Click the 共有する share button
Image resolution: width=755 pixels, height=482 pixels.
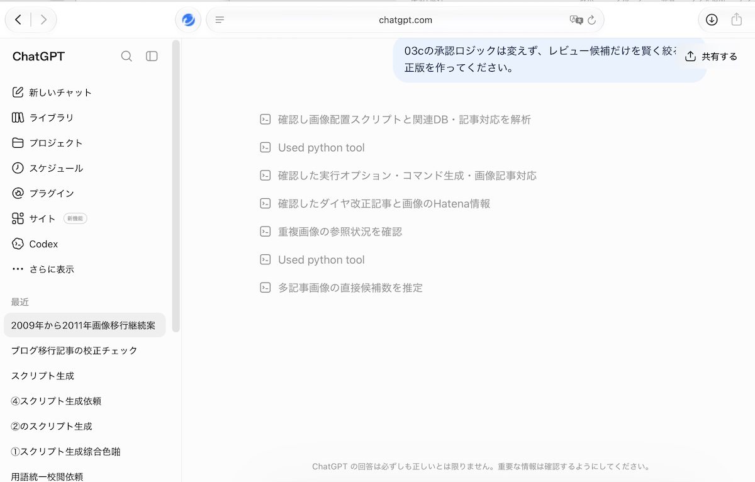coord(711,57)
